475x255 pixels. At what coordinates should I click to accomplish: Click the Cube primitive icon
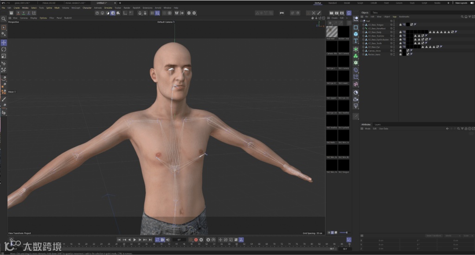356,34
